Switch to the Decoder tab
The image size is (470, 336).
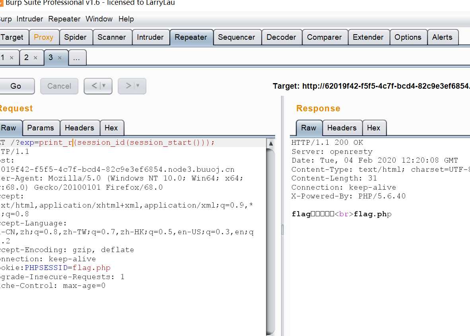281,37
